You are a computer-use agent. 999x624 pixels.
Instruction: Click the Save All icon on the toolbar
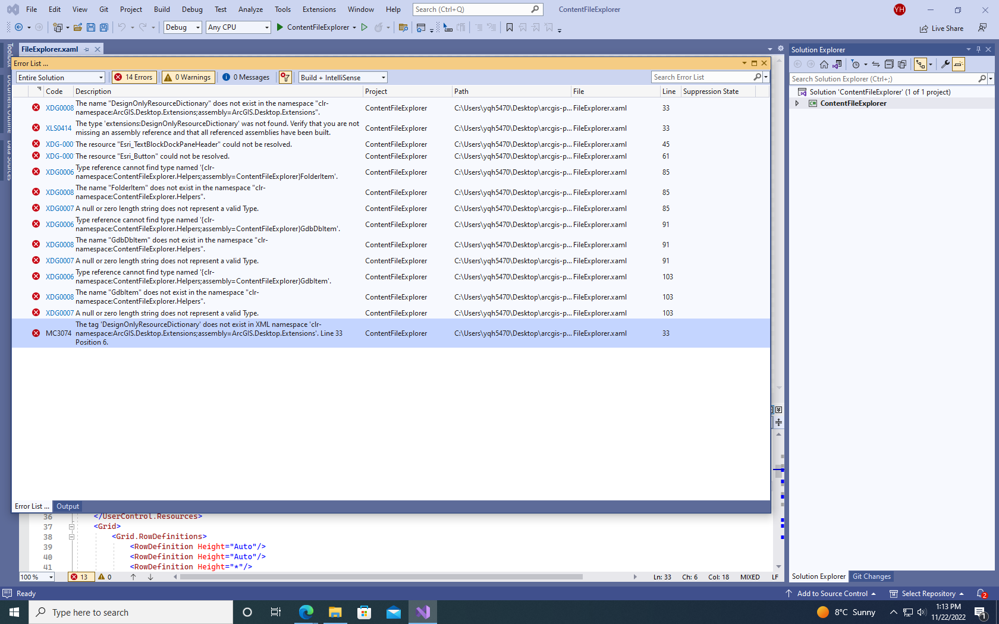[104, 27]
